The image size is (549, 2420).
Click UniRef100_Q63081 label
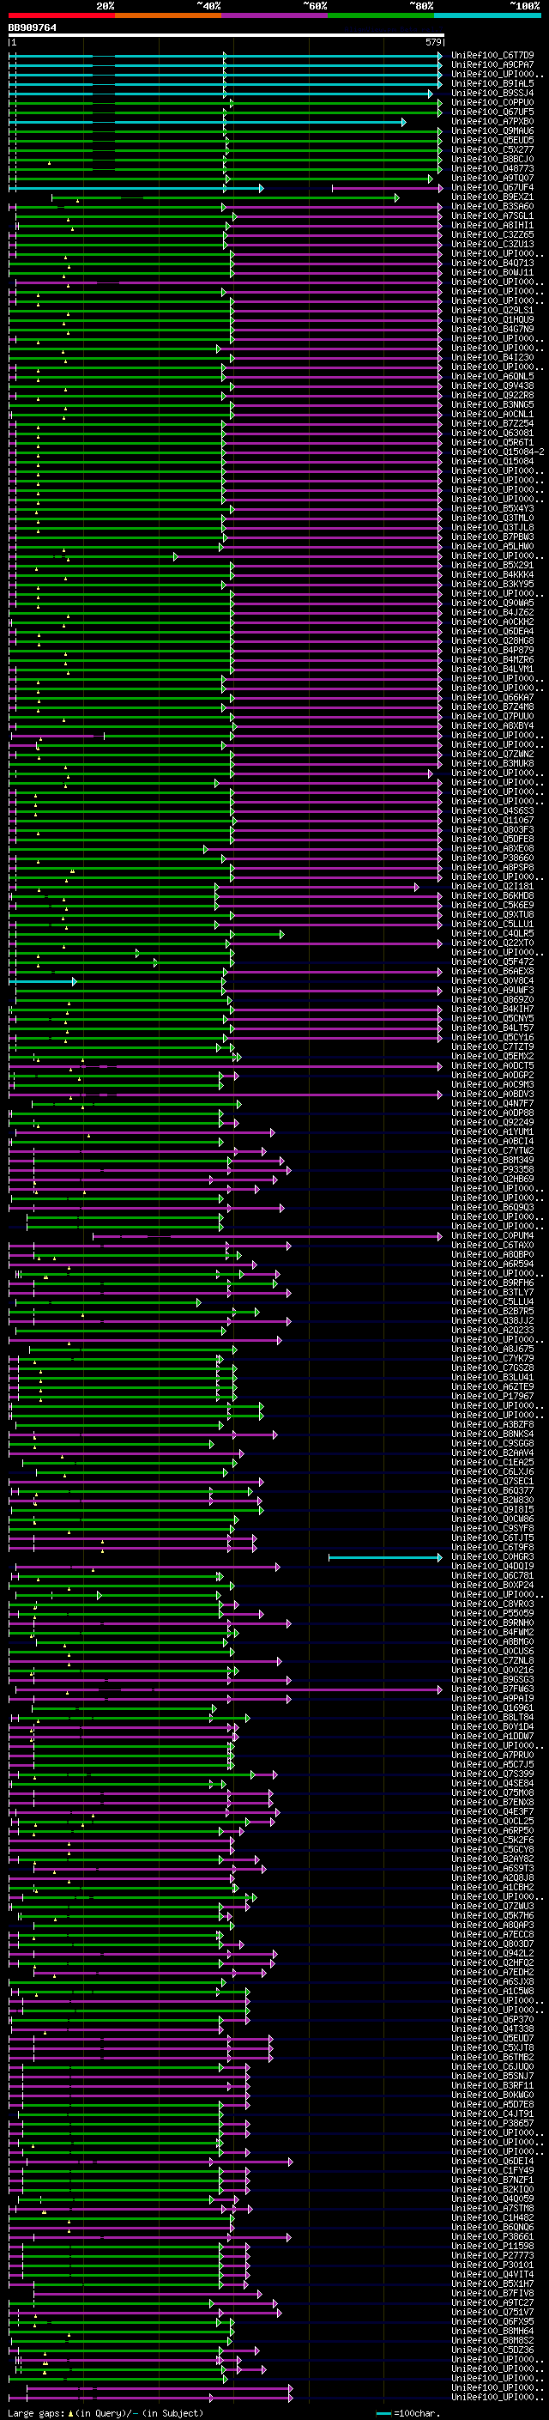click(492, 433)
